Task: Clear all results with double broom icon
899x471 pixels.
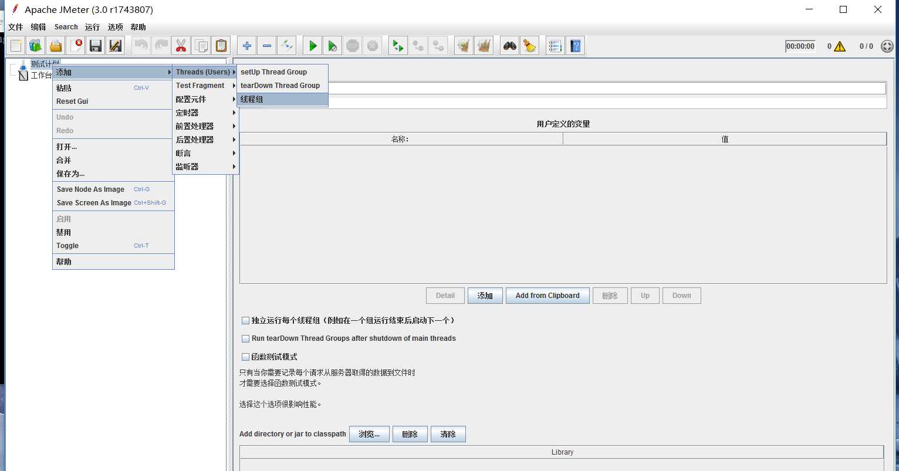Action: [484, 46]
